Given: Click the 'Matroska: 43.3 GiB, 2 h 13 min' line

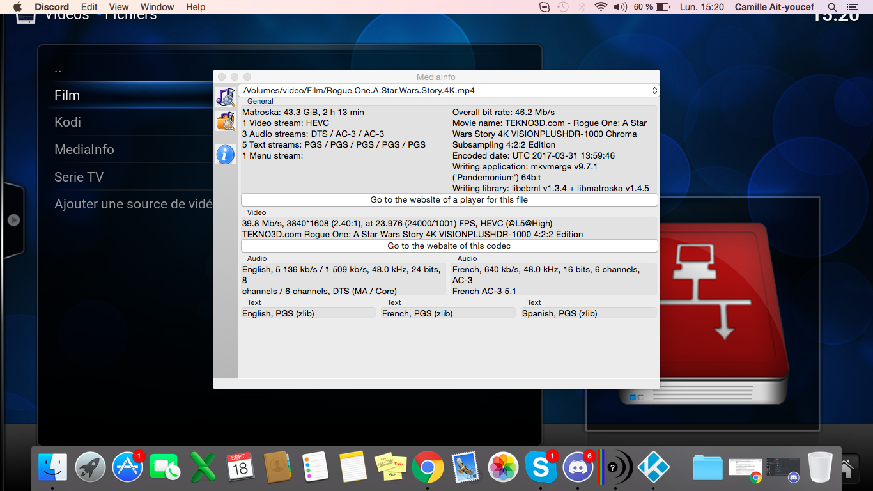Looking at the screenshot, I should (x=303, y=112).
